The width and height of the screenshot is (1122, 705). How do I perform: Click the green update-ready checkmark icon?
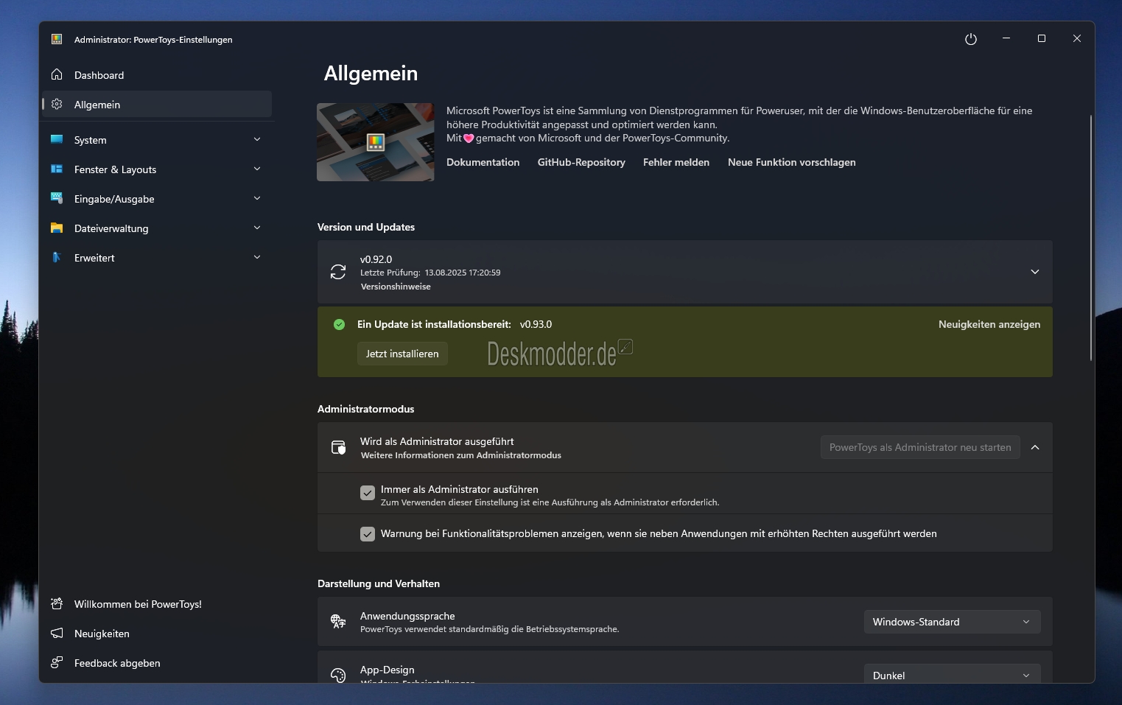(x=339, y=324)
